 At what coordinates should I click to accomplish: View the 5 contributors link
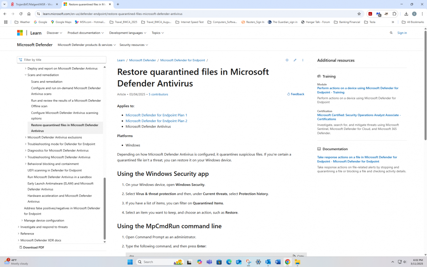(x=158, y=94)
